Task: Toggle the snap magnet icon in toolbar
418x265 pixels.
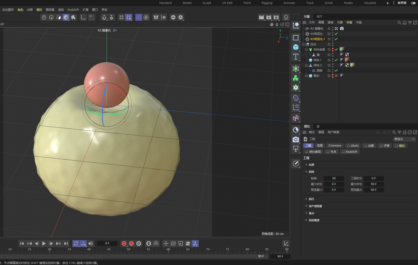Action: (x=104, y=17)
